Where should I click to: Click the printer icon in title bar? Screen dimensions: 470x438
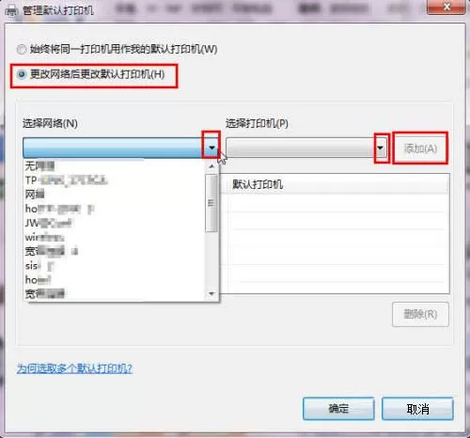[x=12, y=10]
